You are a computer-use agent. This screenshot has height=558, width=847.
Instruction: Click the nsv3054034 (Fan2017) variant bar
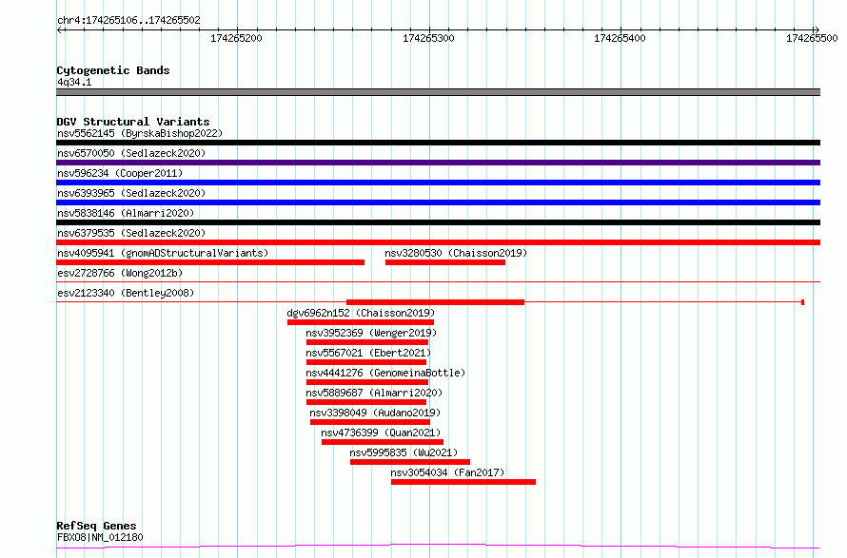[x=463, y=482]
